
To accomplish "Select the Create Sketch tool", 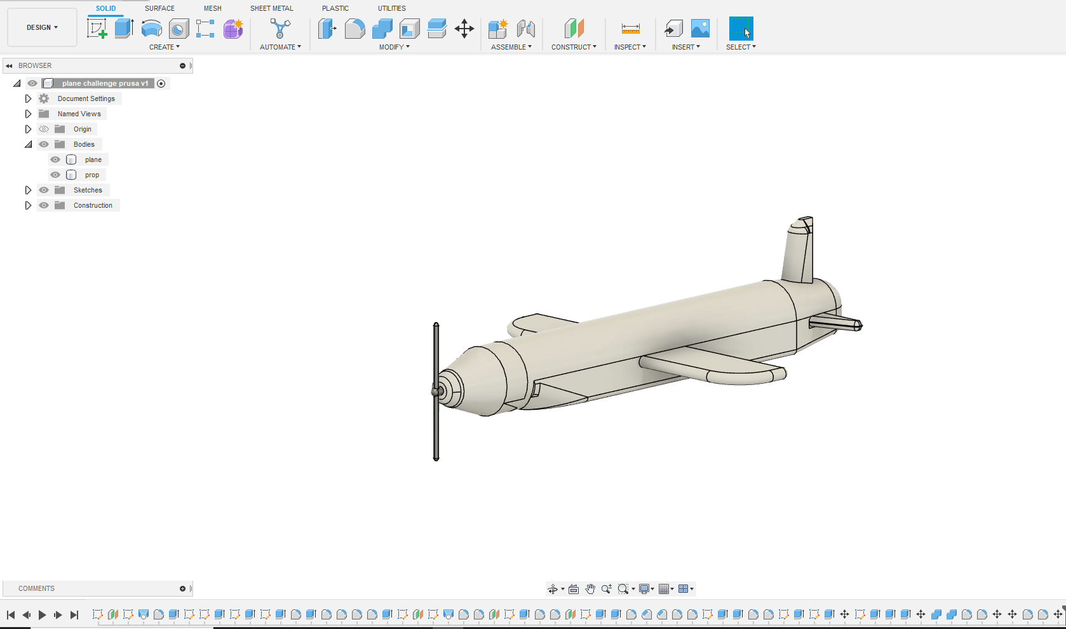I will click(x=97, y=29).
